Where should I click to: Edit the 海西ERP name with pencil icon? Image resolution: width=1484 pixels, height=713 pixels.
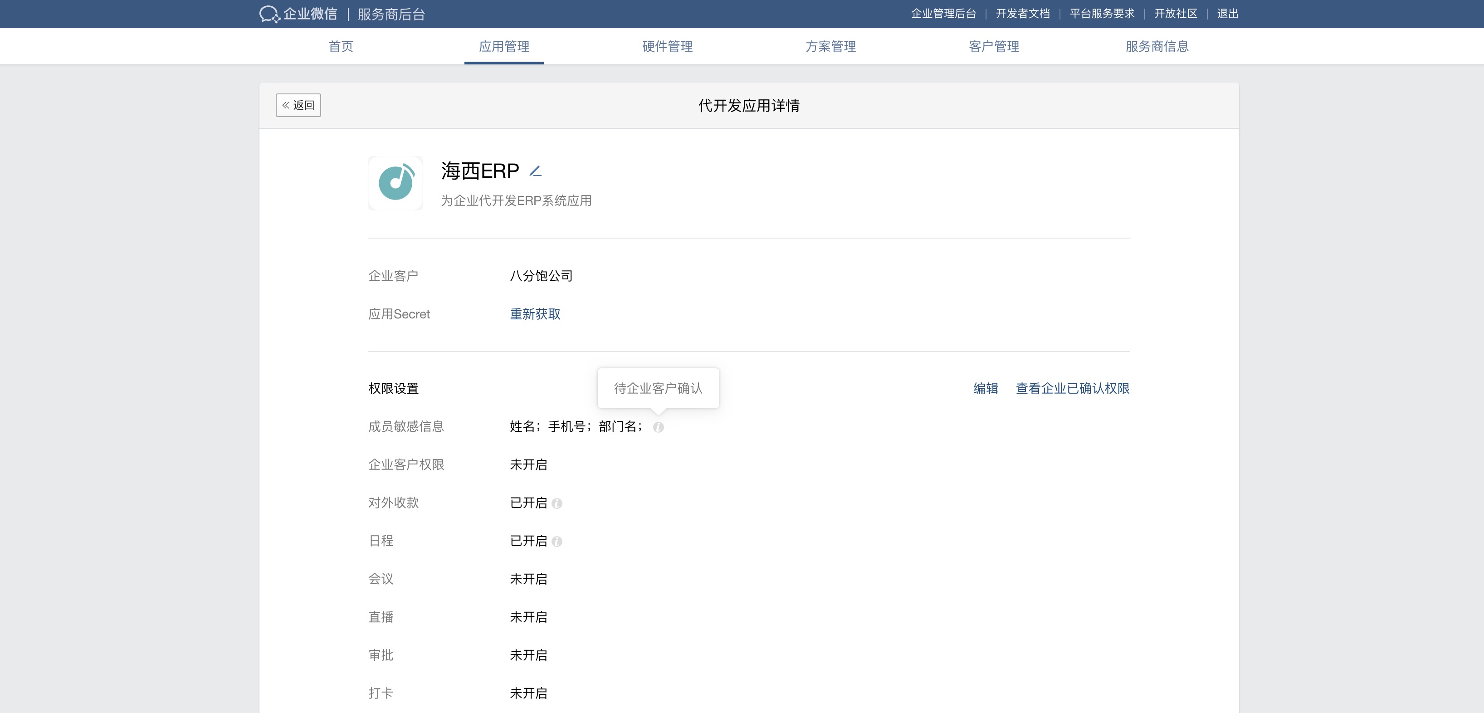point(535,171)
